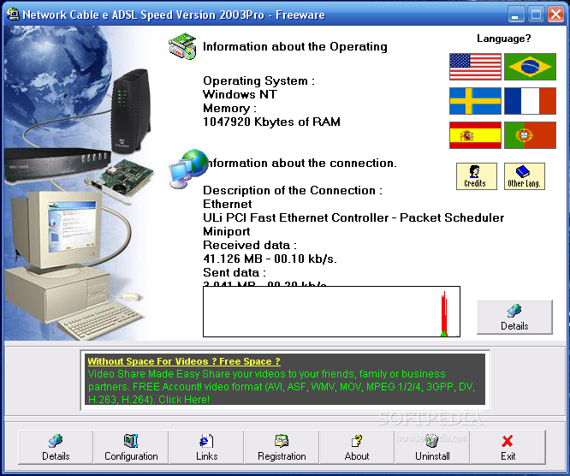
Task: Click the operating system info icon
Action: pos(182,46)
